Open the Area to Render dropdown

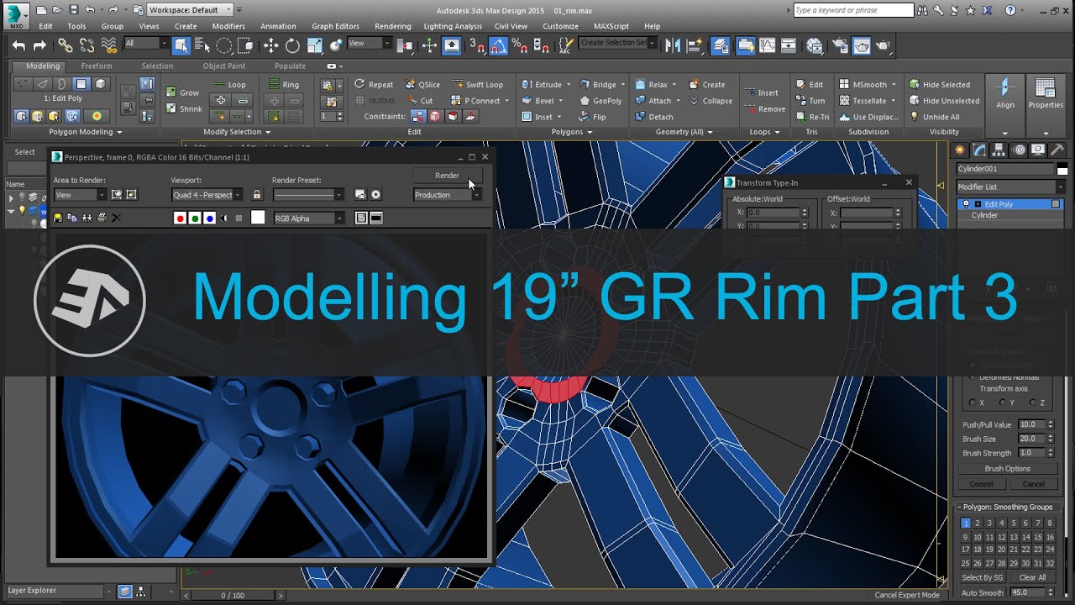[81, 195]
